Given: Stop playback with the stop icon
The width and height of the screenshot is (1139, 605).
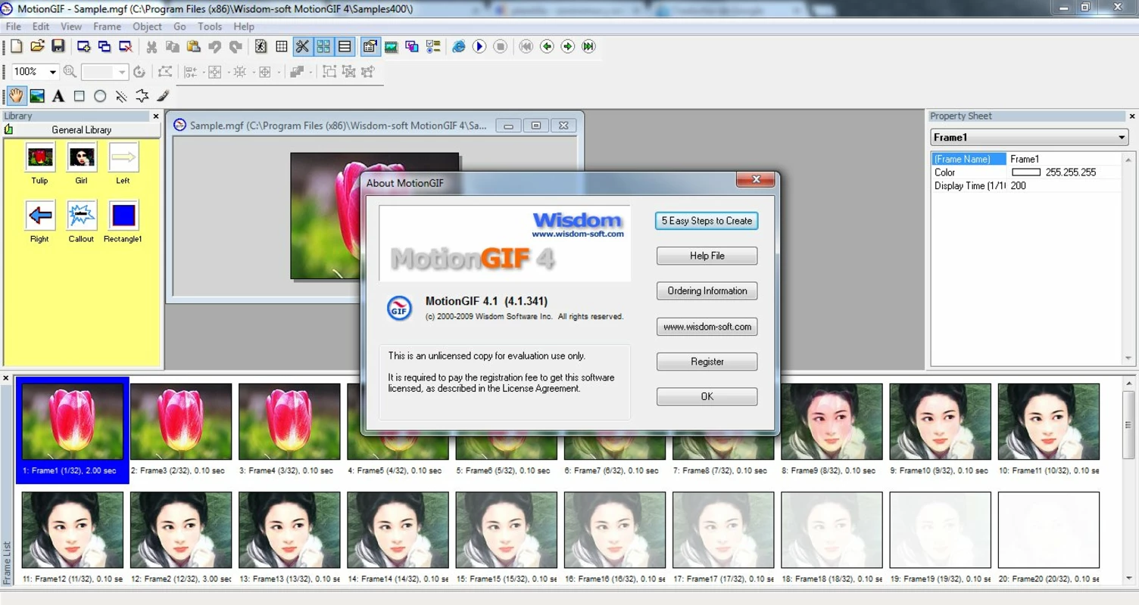Looking at the screenshot, I should tap(501, 46).
